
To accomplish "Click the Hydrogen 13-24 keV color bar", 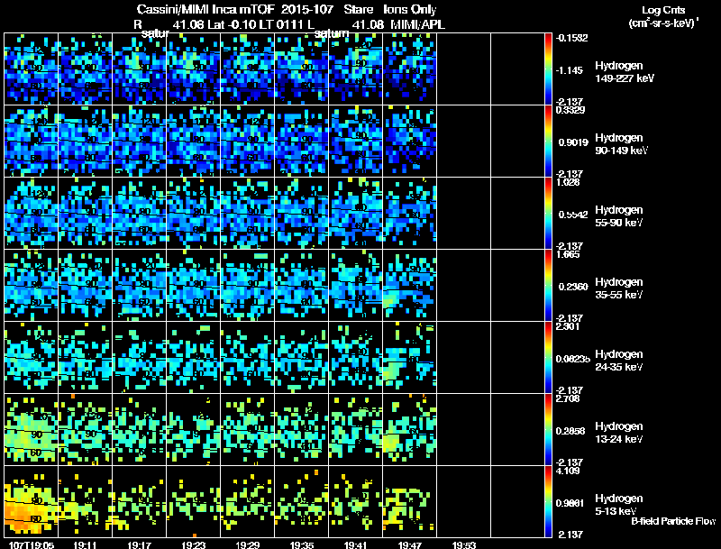I will [x=548, y=430].
